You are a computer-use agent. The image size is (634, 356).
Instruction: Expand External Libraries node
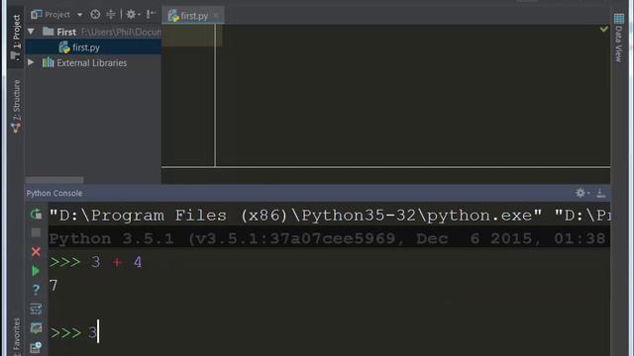point(31,62)
